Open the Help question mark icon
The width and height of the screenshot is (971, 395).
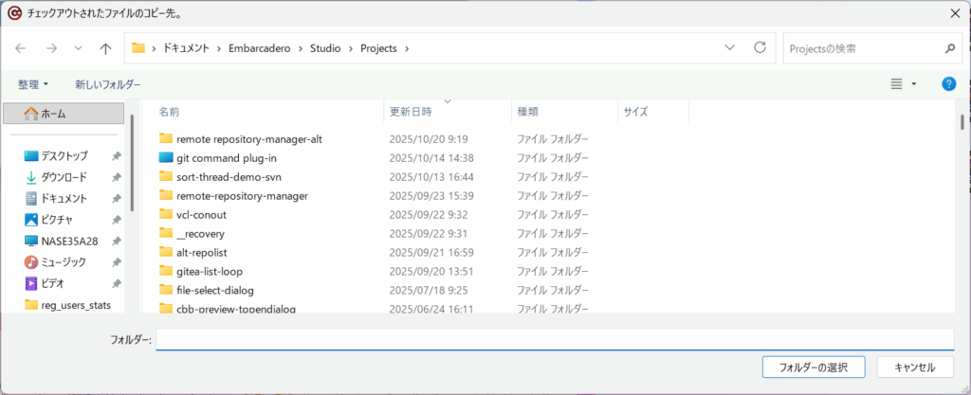[948, 84]
